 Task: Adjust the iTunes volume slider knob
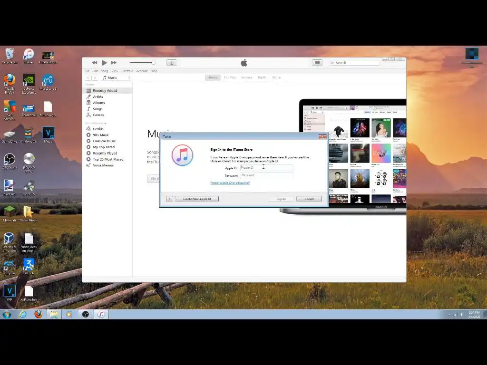pos(153,63)
